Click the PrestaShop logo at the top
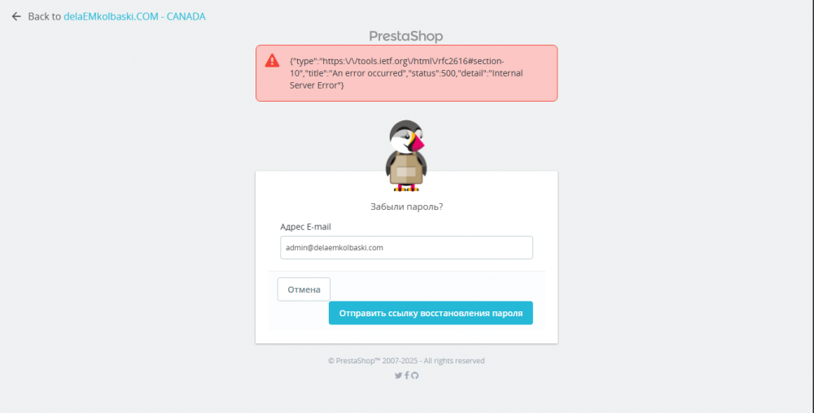 click(x=406, y=36)
